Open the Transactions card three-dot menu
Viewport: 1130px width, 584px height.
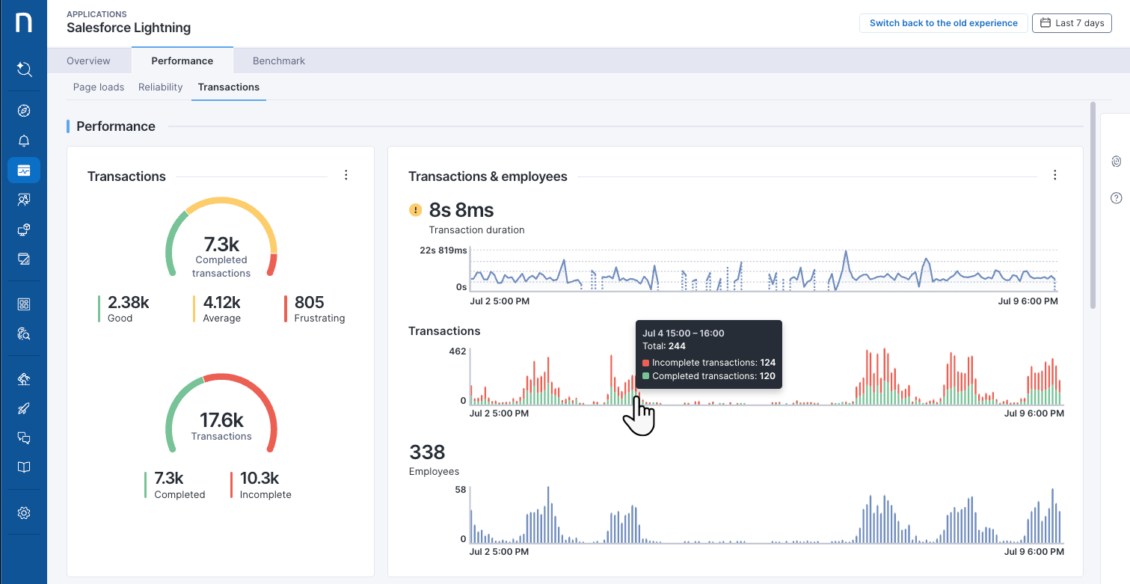[x=346, y=175]
